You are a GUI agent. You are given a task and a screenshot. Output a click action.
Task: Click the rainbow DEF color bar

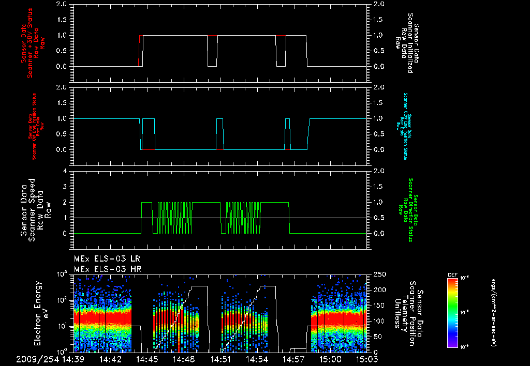click(x=452, y=312)
